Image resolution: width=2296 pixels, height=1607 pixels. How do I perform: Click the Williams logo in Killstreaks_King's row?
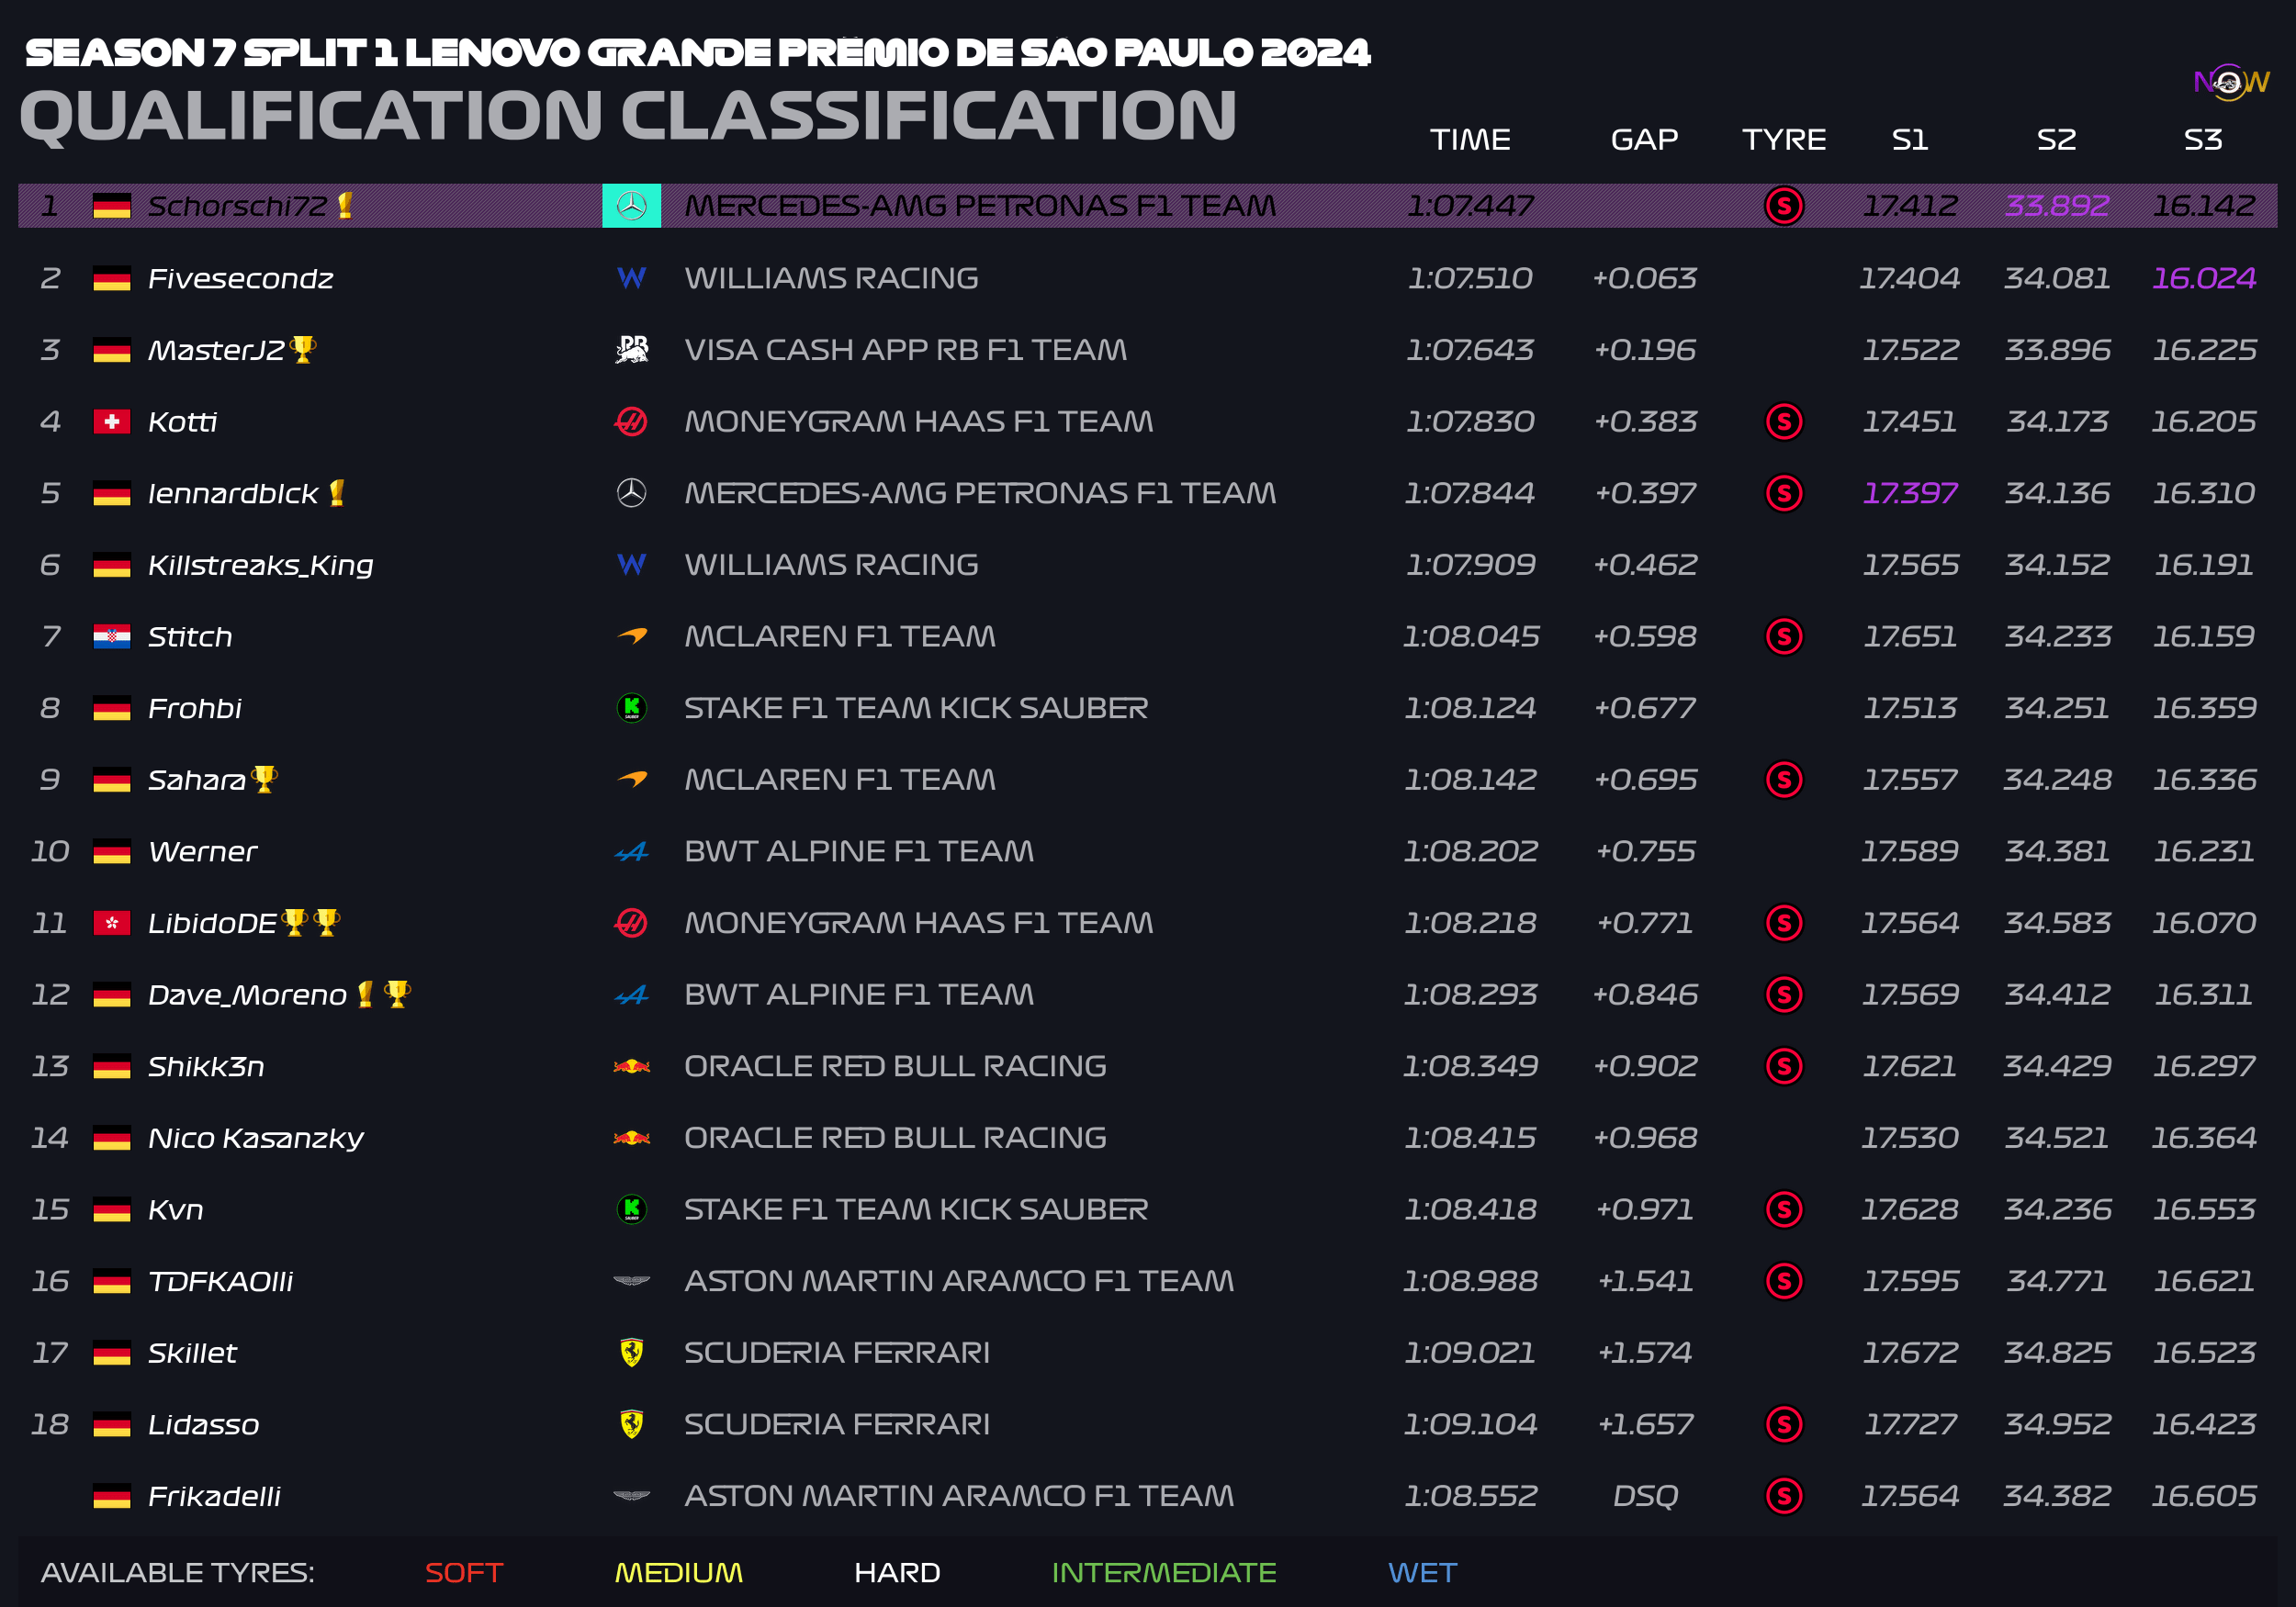[x=631, y=565]
